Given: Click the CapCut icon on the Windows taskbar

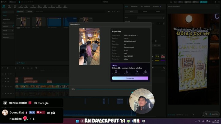Looking at the screenshot, I should coord(144,121).
